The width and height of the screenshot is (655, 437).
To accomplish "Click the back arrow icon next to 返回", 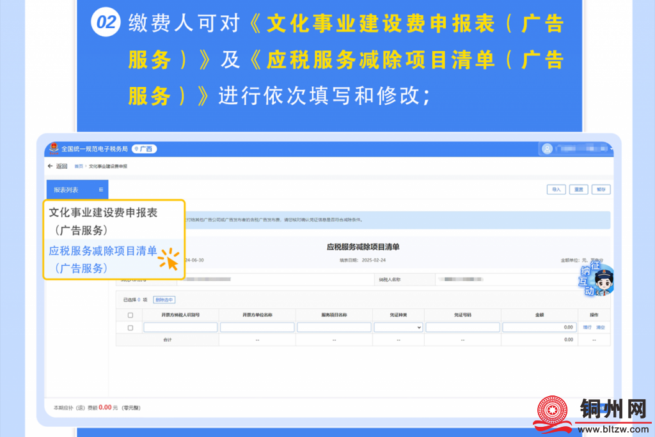I will (51, 166).
